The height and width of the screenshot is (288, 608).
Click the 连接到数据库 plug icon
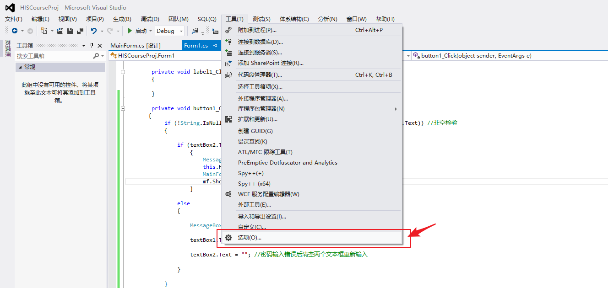tap(228, 42)
